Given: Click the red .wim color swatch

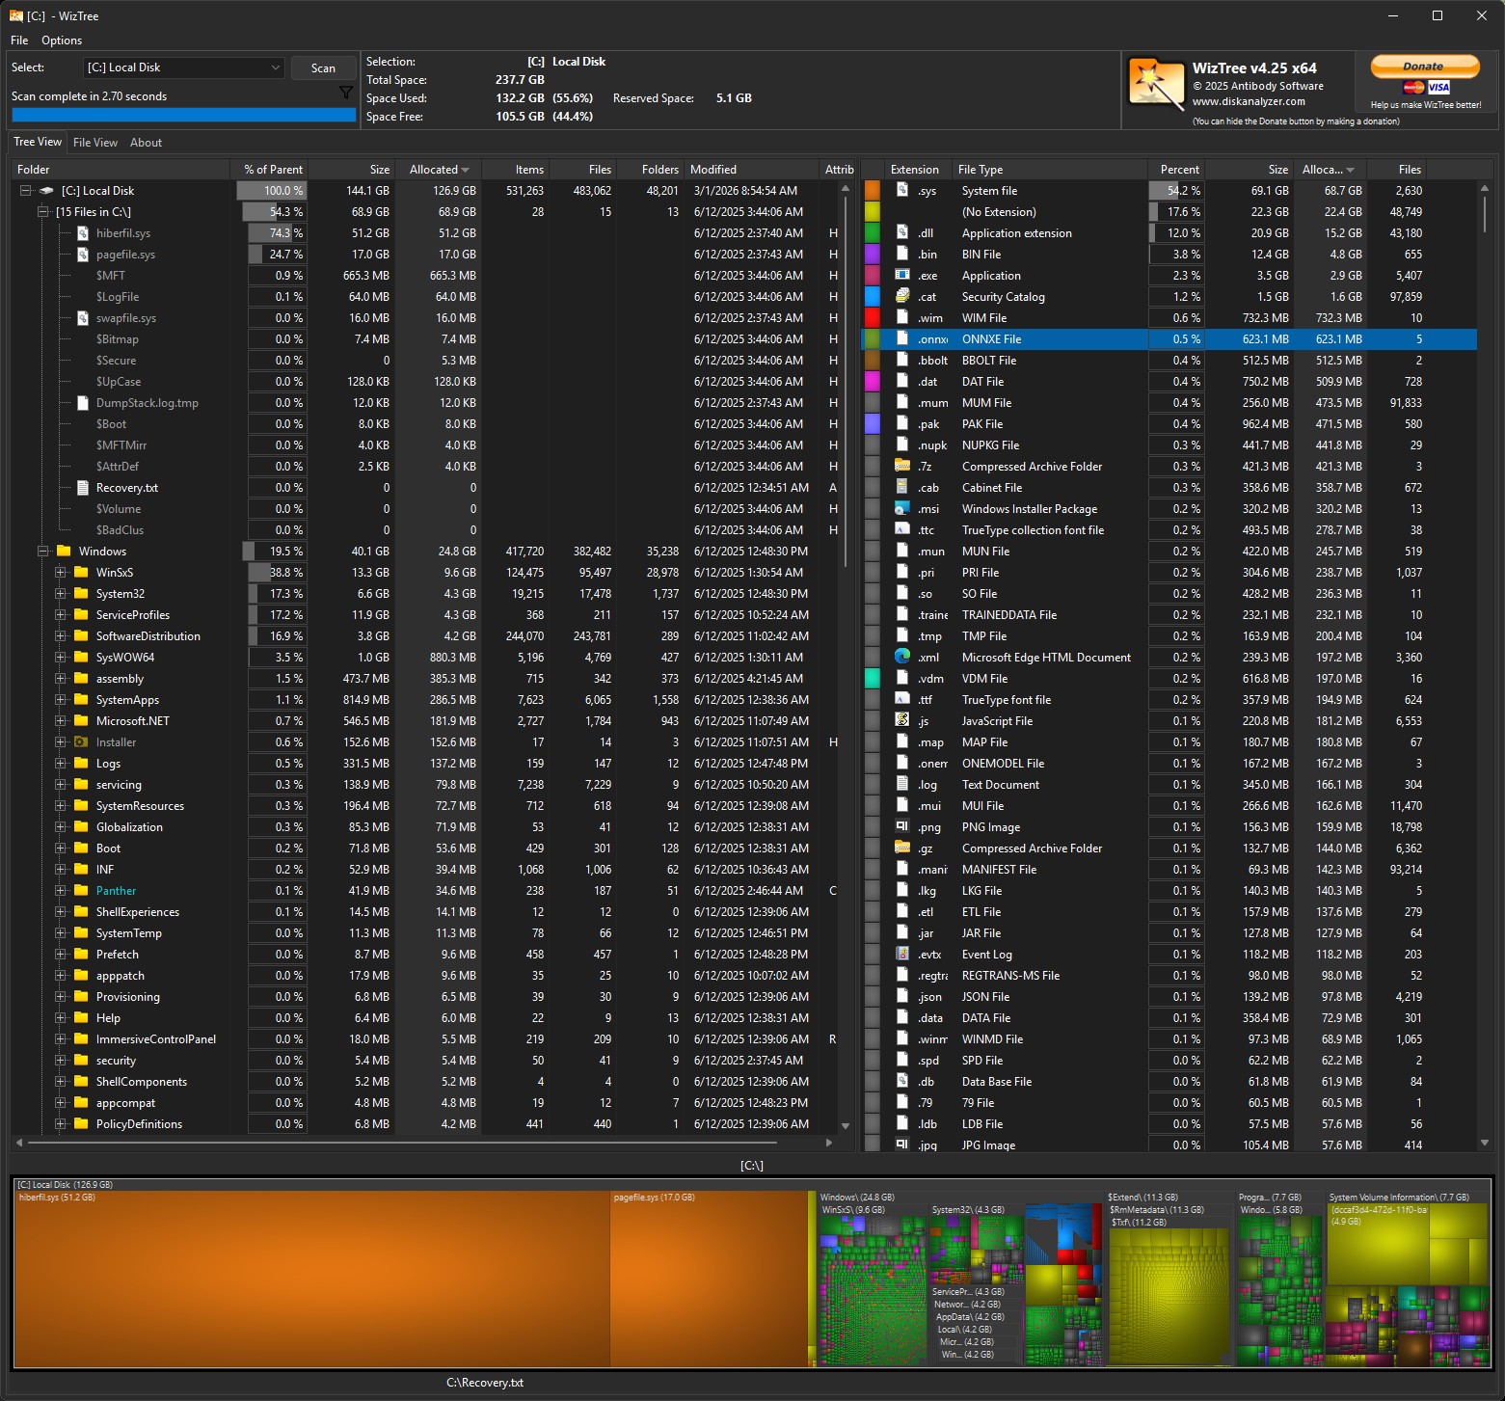Looking at the screenshot, I should click(873, 318).
